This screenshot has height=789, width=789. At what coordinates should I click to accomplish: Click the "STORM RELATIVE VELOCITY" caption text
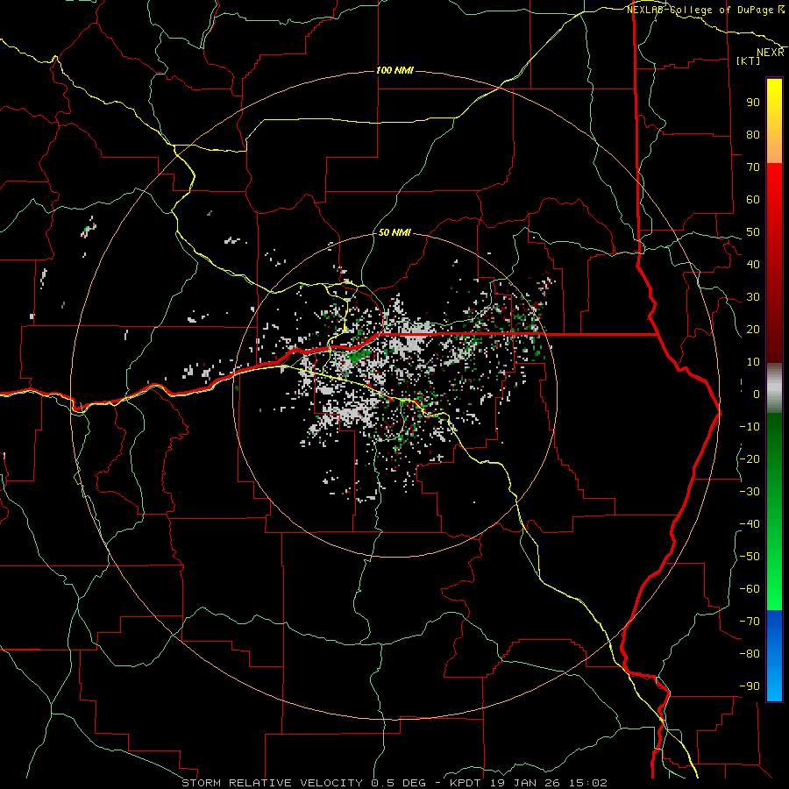pos(272,783)
